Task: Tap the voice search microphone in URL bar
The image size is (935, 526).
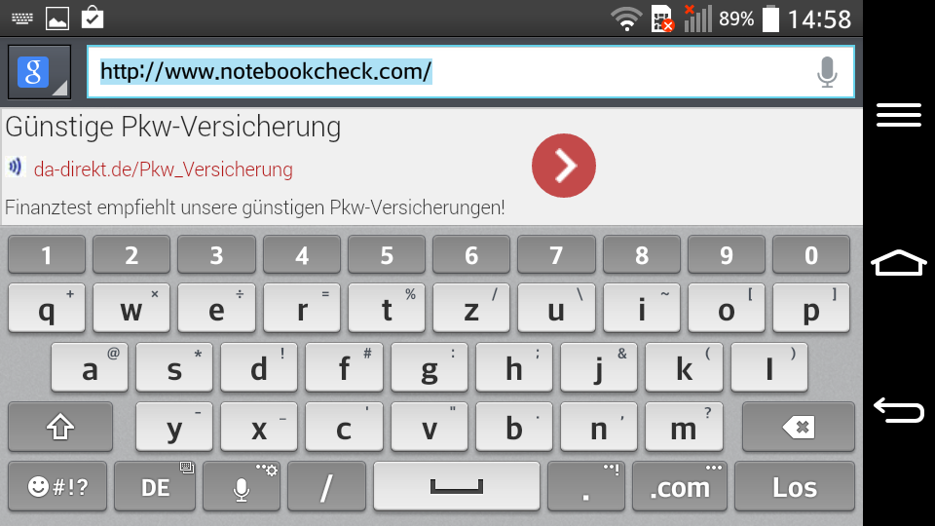Action: pos(827,72)
